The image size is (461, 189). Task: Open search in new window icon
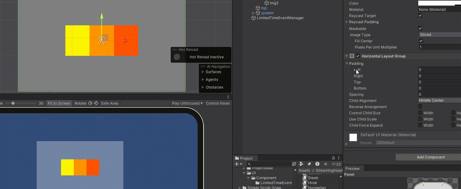[x=294, y=164]
